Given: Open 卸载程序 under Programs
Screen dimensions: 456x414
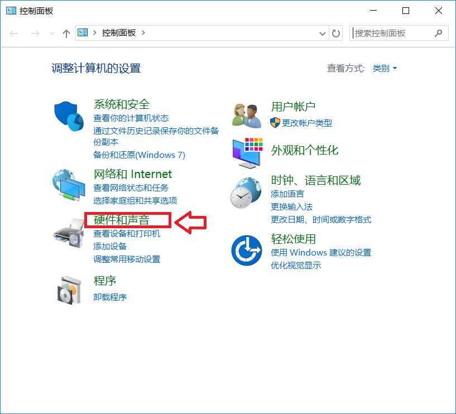Looking at the screenshot, I should (x=109, y=297).
